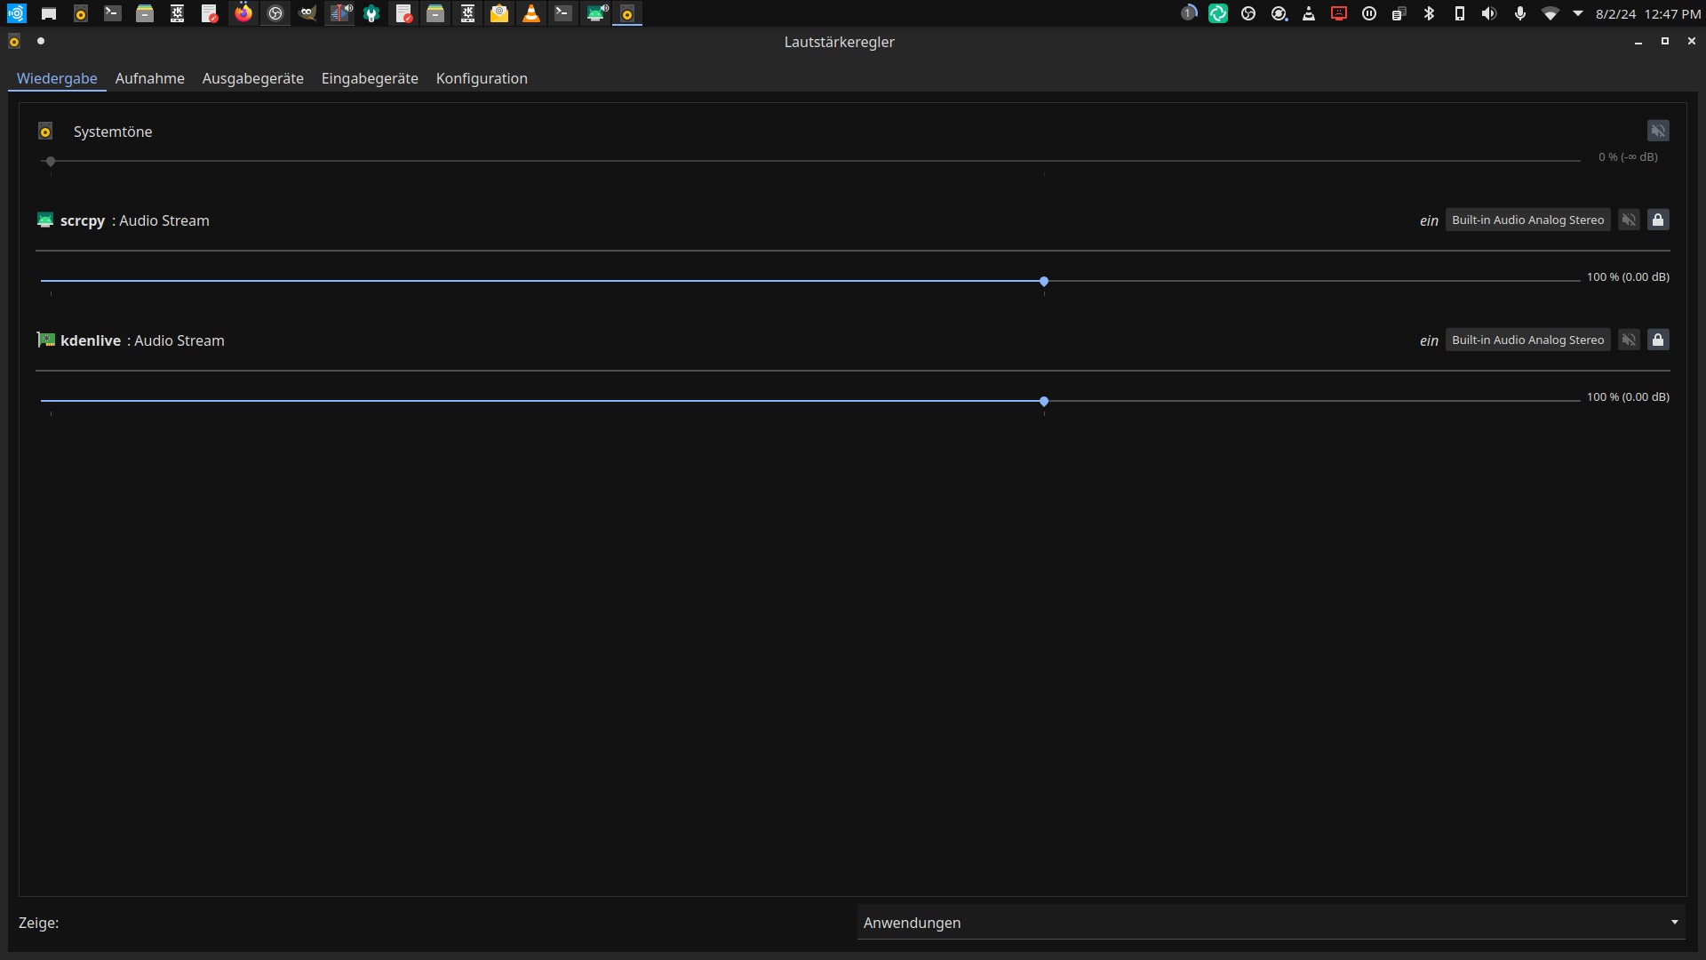Select the Eingabegeräte tab
The image size is (1706, 960).
(370, 78)
